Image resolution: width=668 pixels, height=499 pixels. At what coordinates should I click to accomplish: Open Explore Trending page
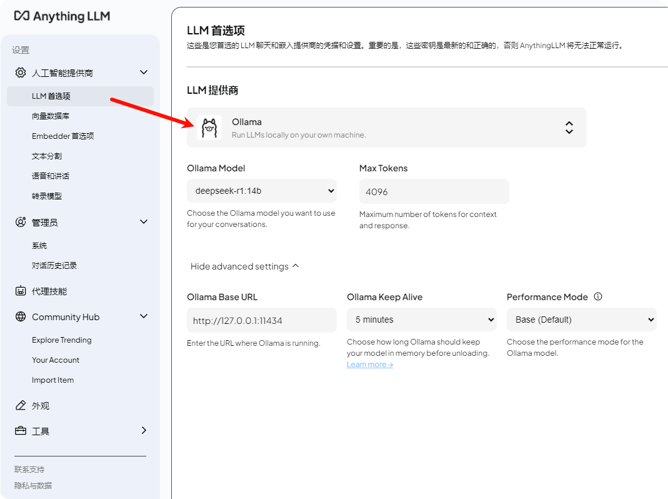62,340
